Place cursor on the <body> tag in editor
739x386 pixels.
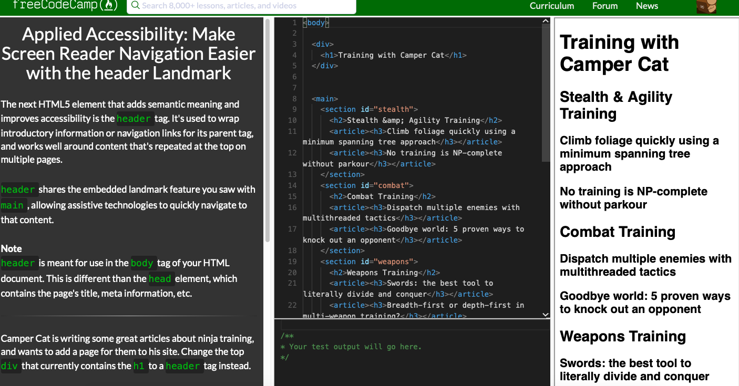point(316,23)
